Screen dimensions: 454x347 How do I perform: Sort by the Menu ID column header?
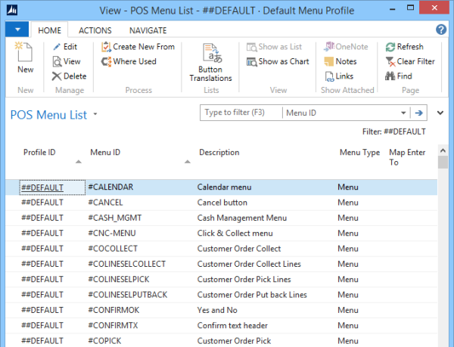click(105, 152)
